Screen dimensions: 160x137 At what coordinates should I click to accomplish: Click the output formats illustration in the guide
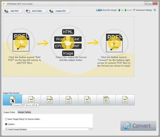tap(68, 42)
